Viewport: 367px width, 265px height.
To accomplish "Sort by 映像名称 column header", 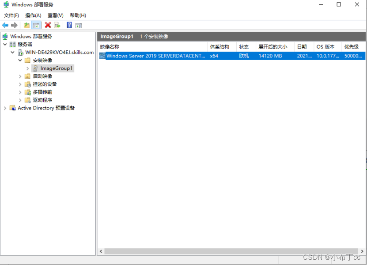I will coord(152,47).
